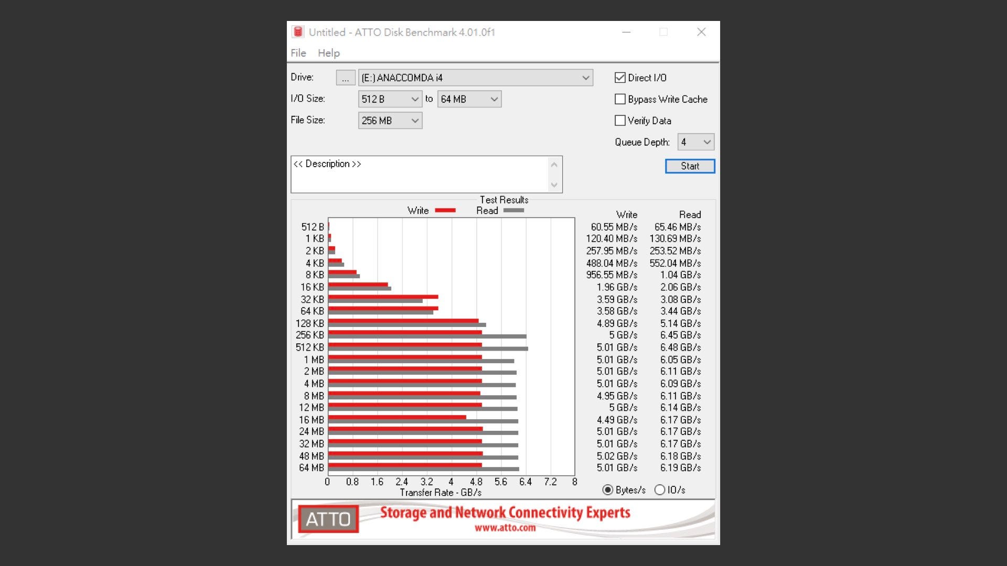Click the description scrollbar up arrow
The height and width of the screenshot is (566, 1007).
pos(554,165)
